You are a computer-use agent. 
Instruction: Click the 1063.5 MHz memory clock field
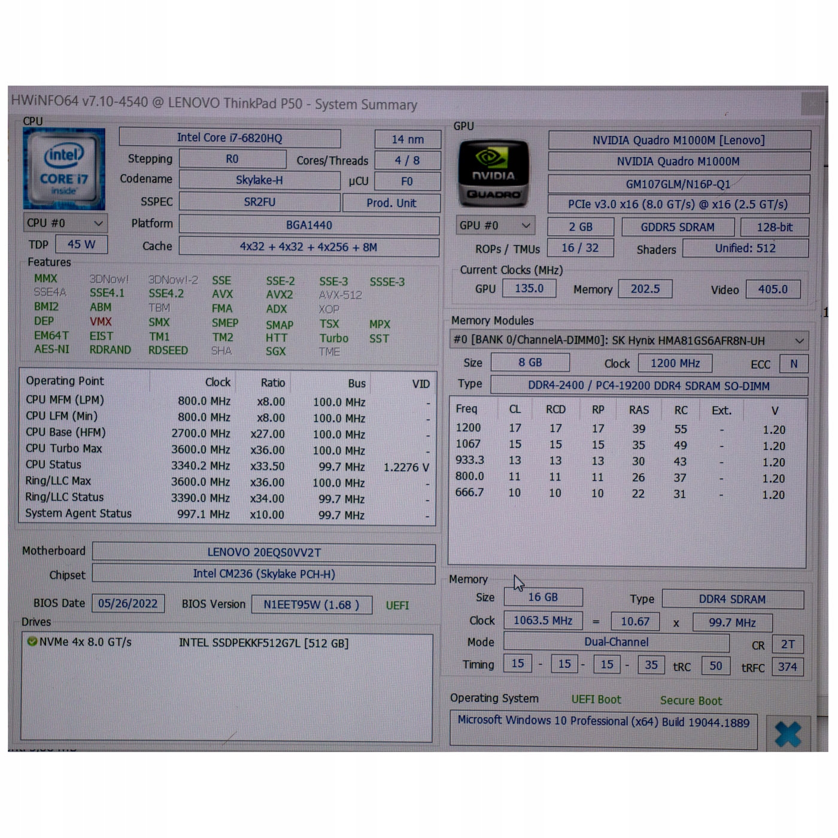coord(543,621)
